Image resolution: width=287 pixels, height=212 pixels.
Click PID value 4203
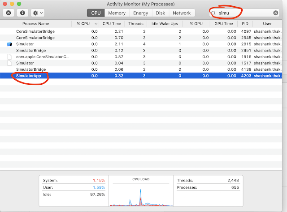(246, 76)
